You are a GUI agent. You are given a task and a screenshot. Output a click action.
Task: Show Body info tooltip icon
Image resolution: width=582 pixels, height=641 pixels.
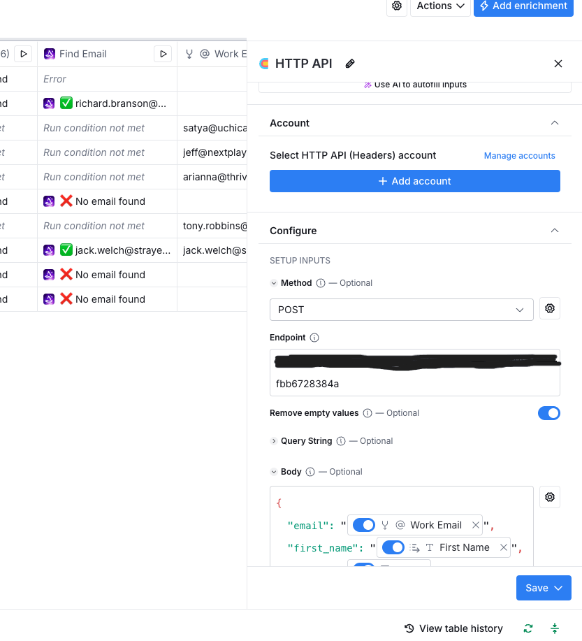(x=310, y=472)
